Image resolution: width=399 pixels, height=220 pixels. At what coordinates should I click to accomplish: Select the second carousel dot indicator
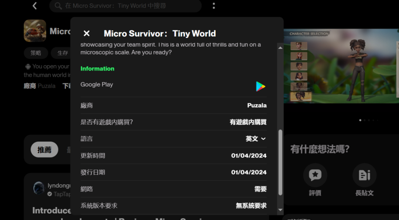[x=365, y=120]
